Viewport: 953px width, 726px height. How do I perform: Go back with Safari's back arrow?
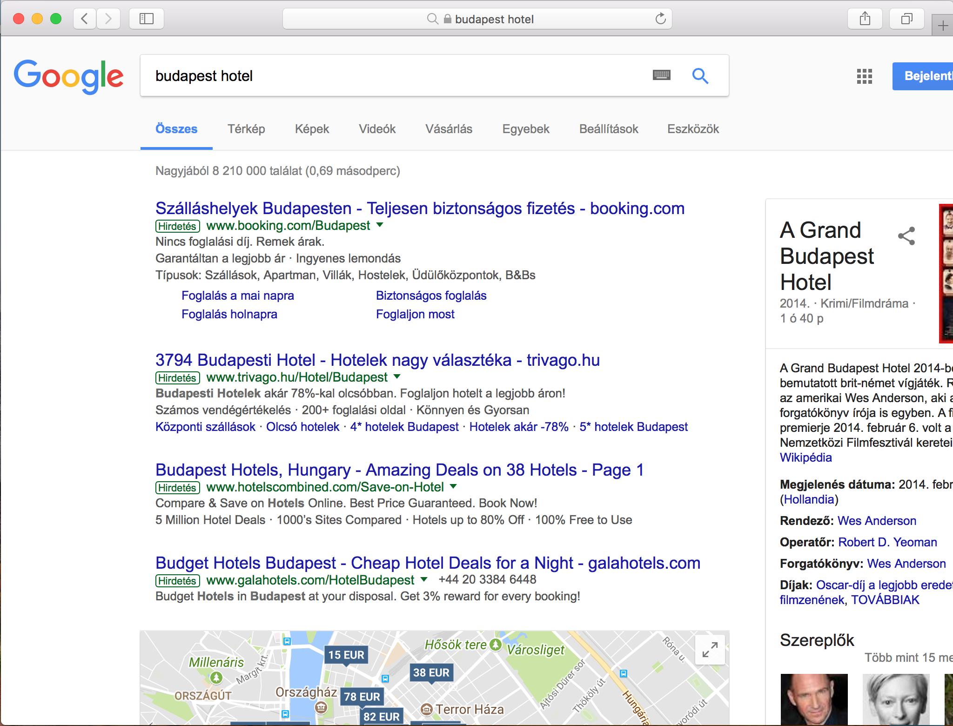click(x=85, y=19)
